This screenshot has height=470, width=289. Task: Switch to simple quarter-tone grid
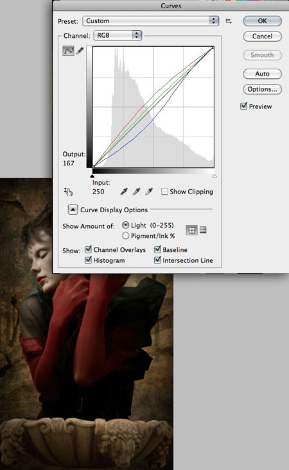pyautogui.click(x=191, y=230)
